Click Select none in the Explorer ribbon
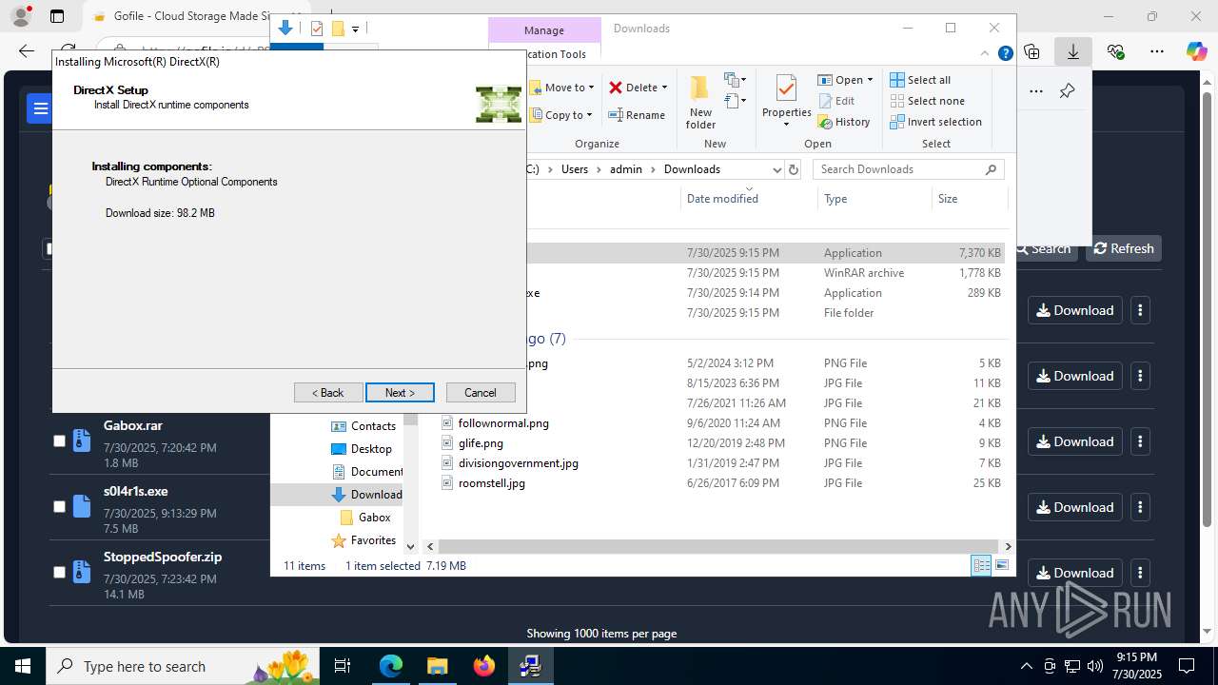This screenshot has width=1218, height=685. [927, 101]
